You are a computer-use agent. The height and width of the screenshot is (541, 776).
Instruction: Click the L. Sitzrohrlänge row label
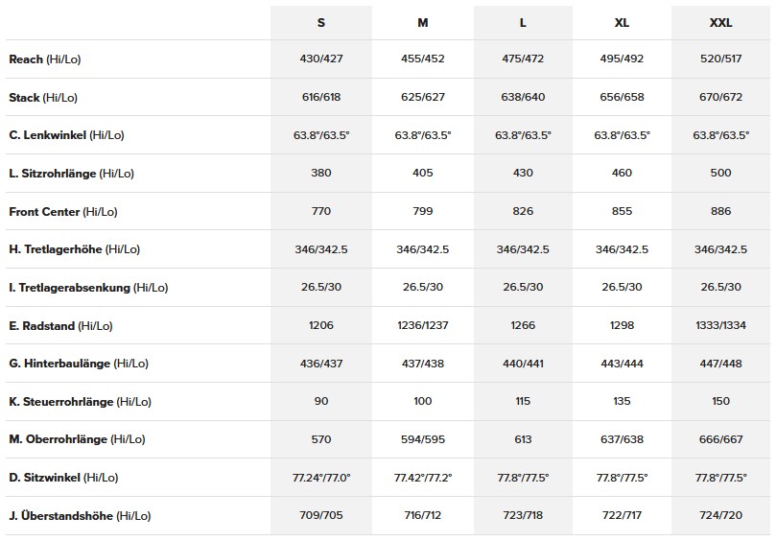[72, 174]
